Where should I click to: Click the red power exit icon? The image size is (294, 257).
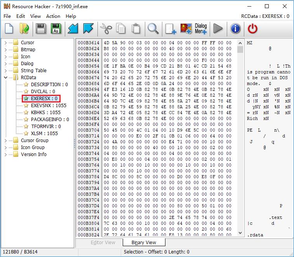(x=252, y=29)
